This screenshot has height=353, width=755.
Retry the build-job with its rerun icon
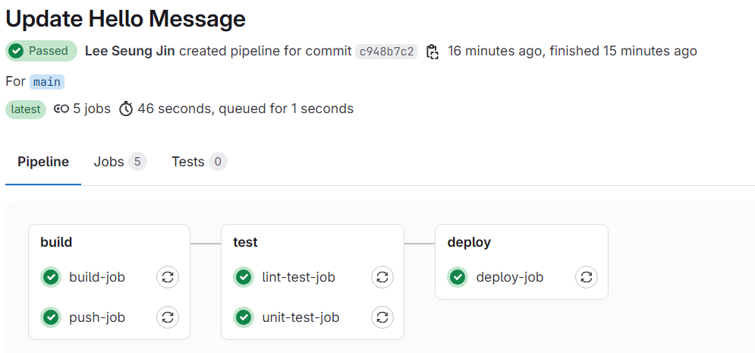168,277
